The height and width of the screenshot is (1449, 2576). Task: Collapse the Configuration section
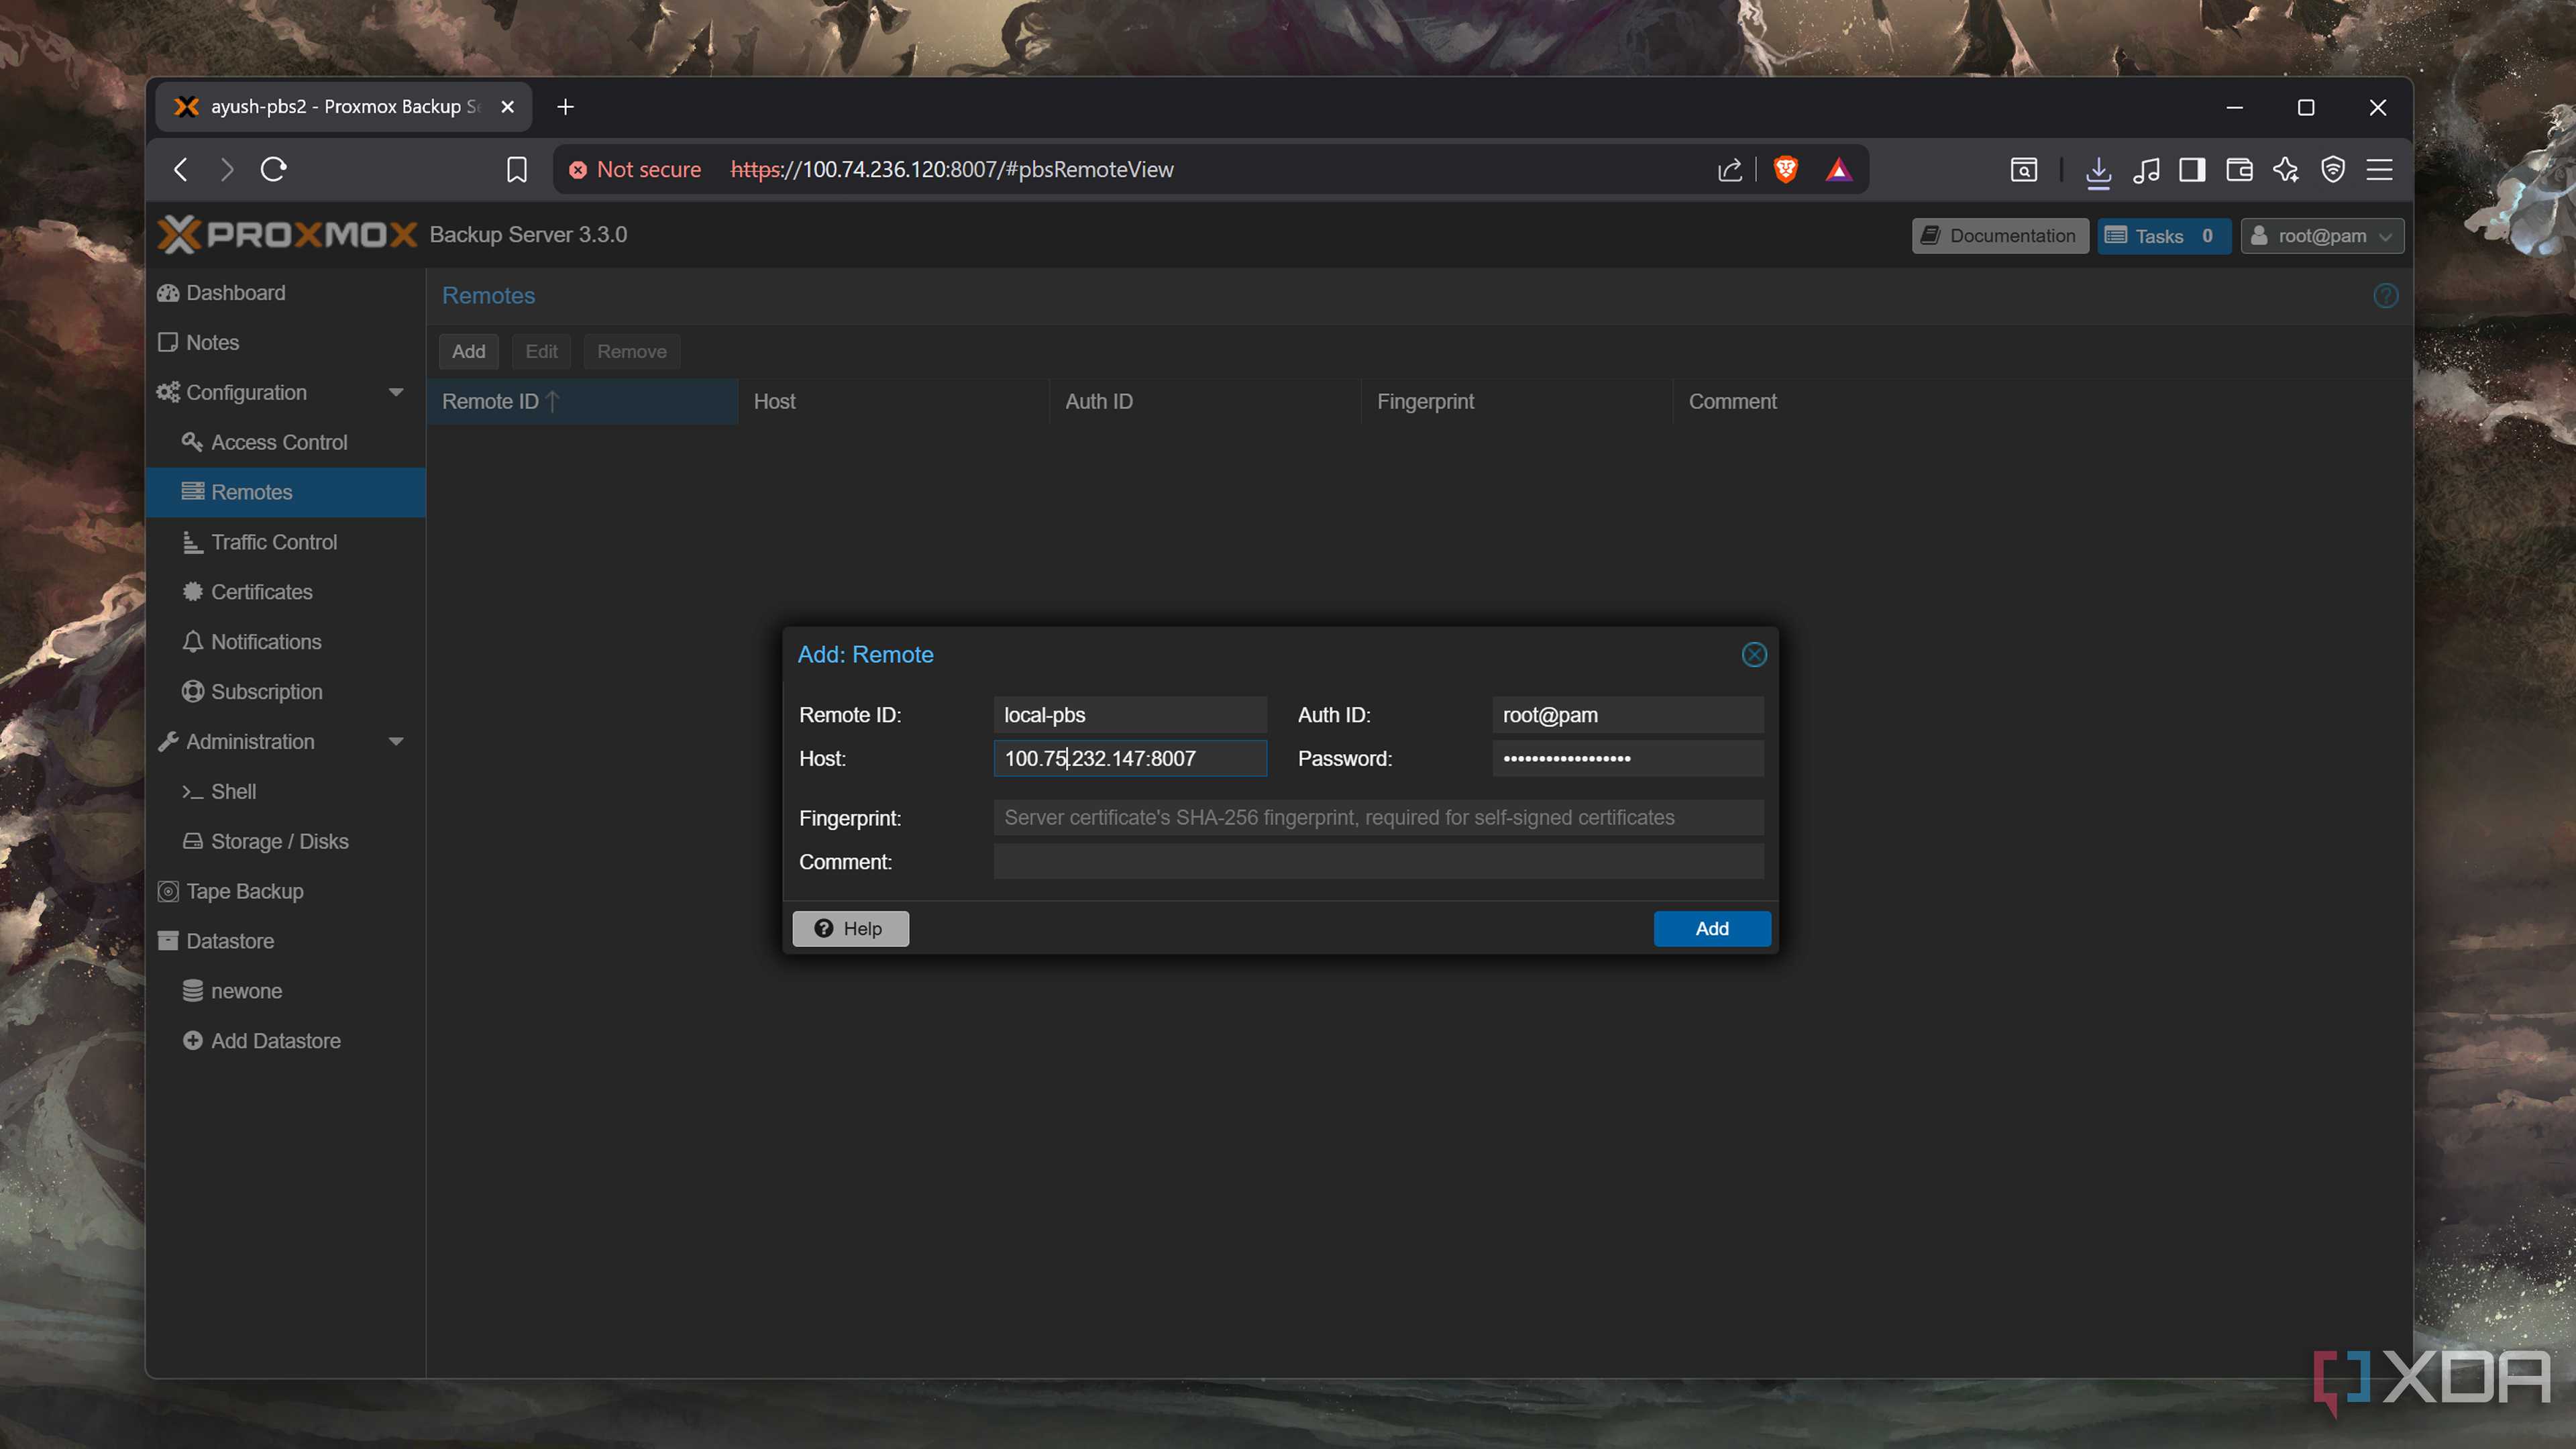click(x=396, y=392)
